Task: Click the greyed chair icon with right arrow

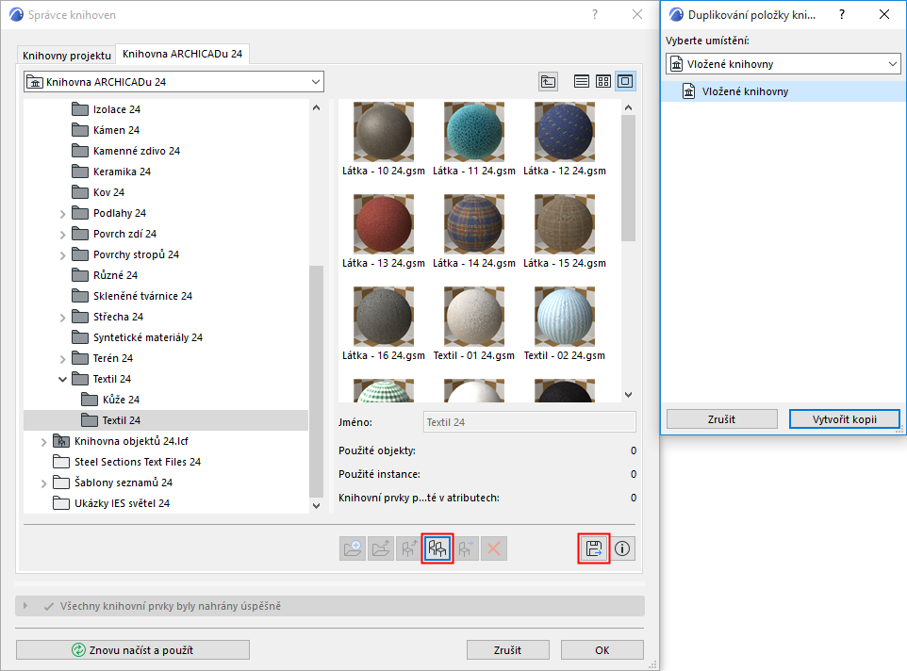Action: [466, 548]
